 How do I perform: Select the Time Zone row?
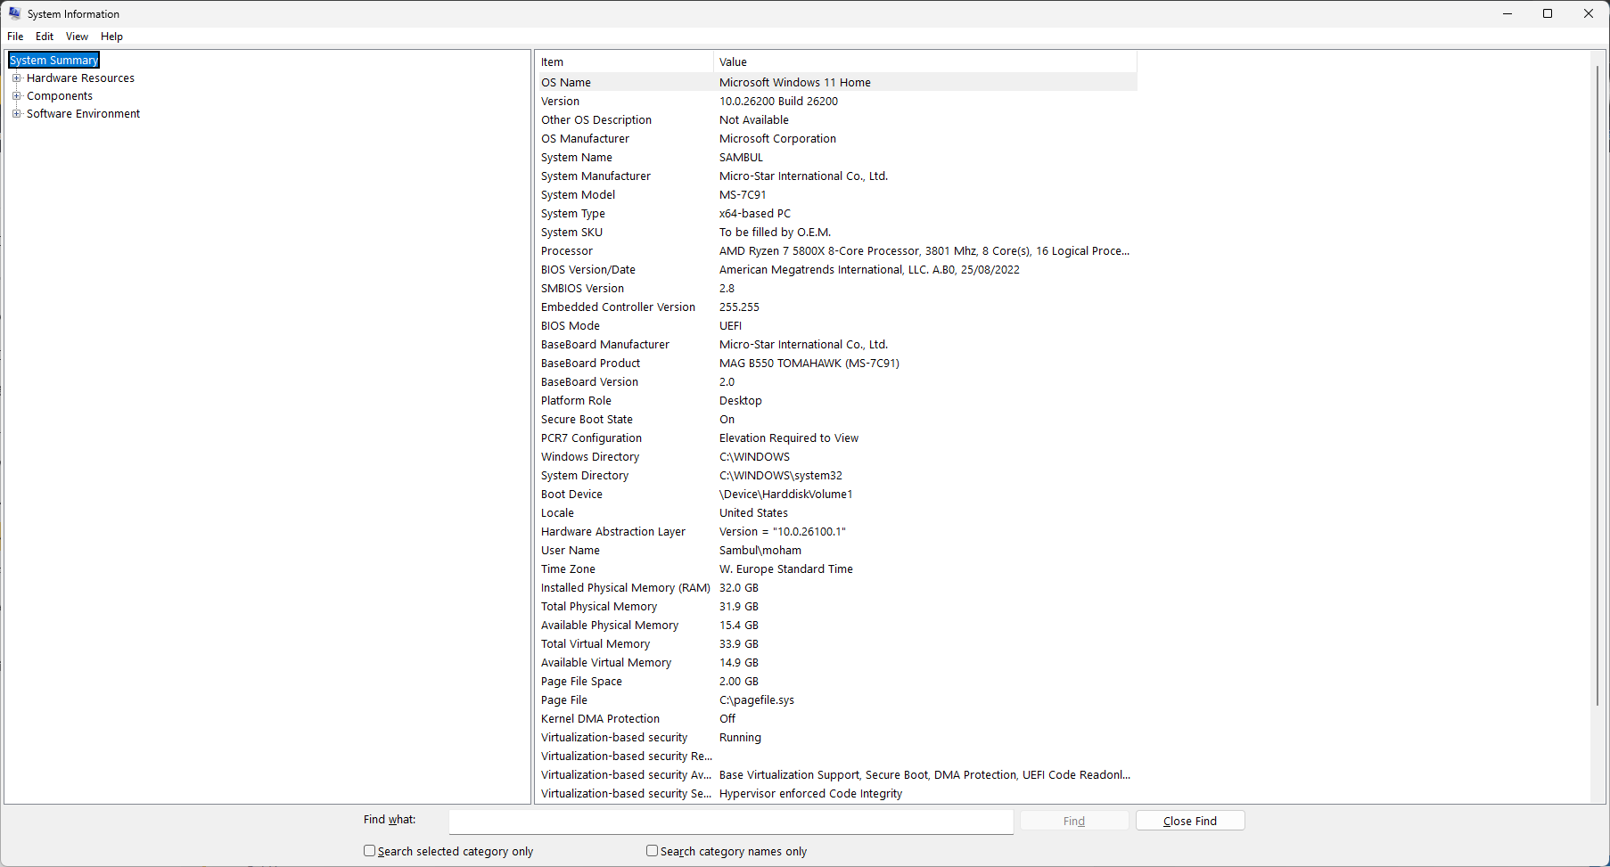(836, 569)
